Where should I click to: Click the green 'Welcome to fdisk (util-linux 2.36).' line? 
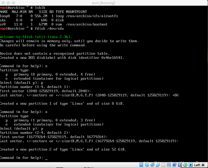tap(36, 37)
